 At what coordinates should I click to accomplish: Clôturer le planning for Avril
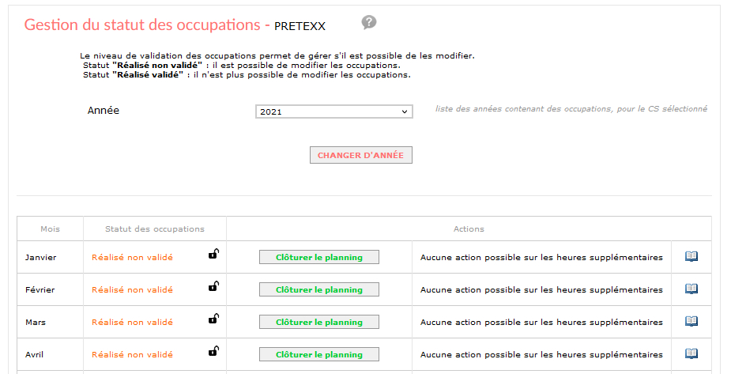tap(319, 354)
